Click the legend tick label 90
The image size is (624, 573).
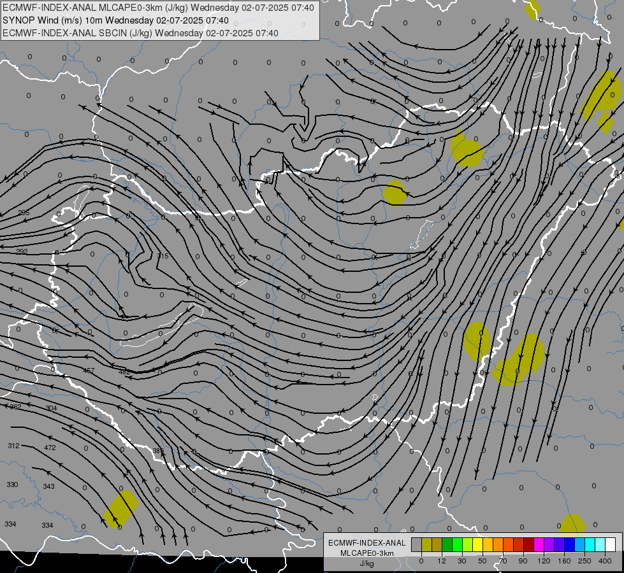[523, 561]
